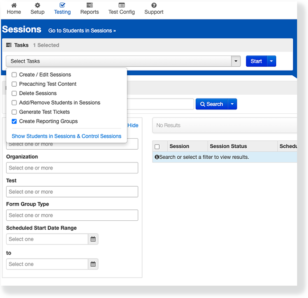Follow Go to Students in Sessions link
The image size is (308, 298).
coord(82,31)
